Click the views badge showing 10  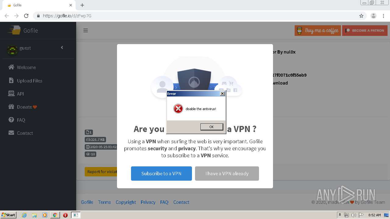[x=90, y=154]
